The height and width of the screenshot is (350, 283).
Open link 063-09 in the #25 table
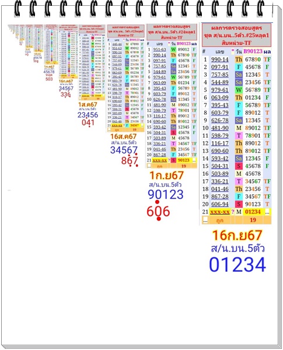coord(220,97)
